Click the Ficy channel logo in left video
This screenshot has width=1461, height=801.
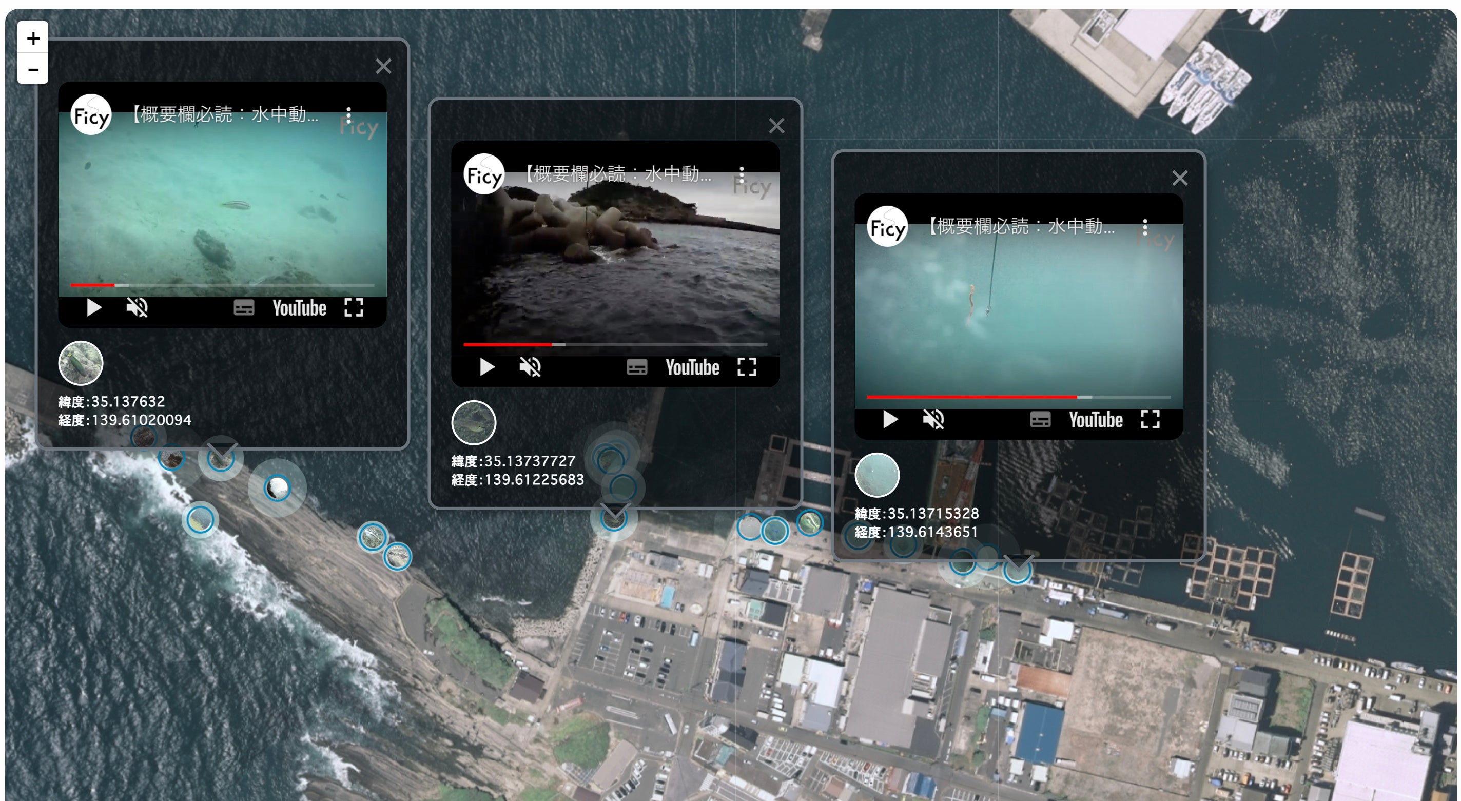pyautogui.click(x=91, y=115)
